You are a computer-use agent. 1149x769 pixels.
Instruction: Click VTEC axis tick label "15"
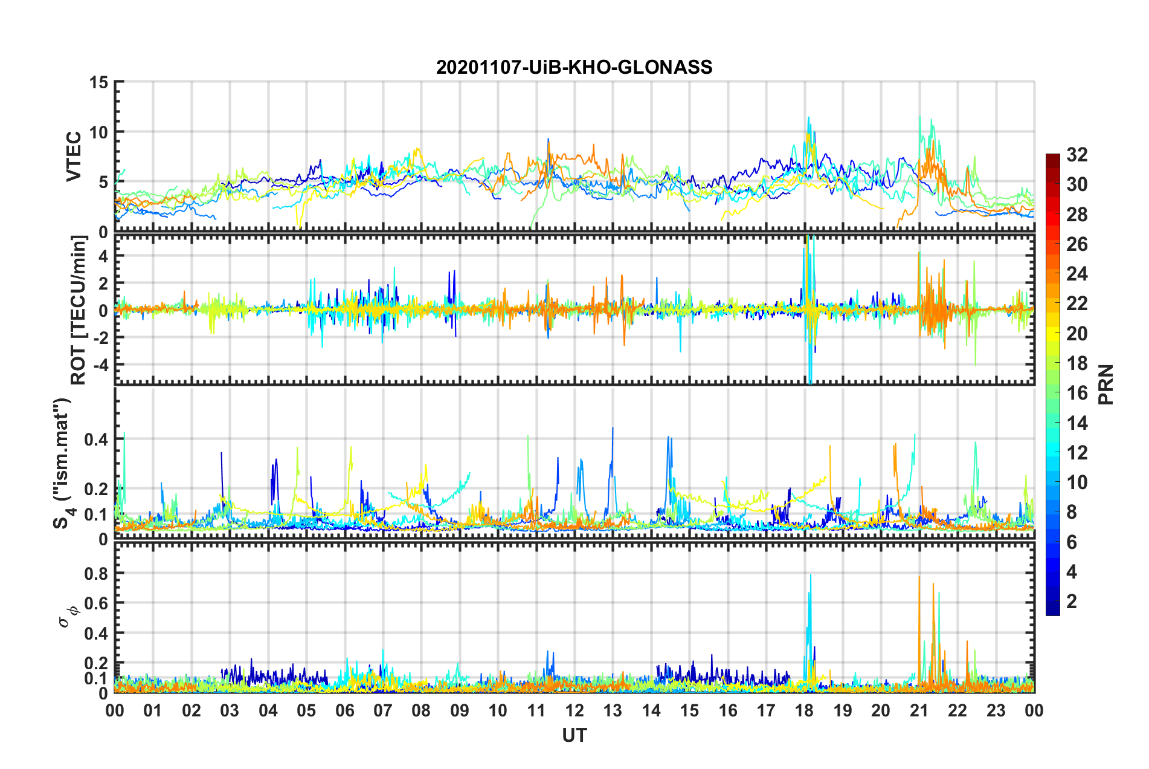(x=98, y=82)
